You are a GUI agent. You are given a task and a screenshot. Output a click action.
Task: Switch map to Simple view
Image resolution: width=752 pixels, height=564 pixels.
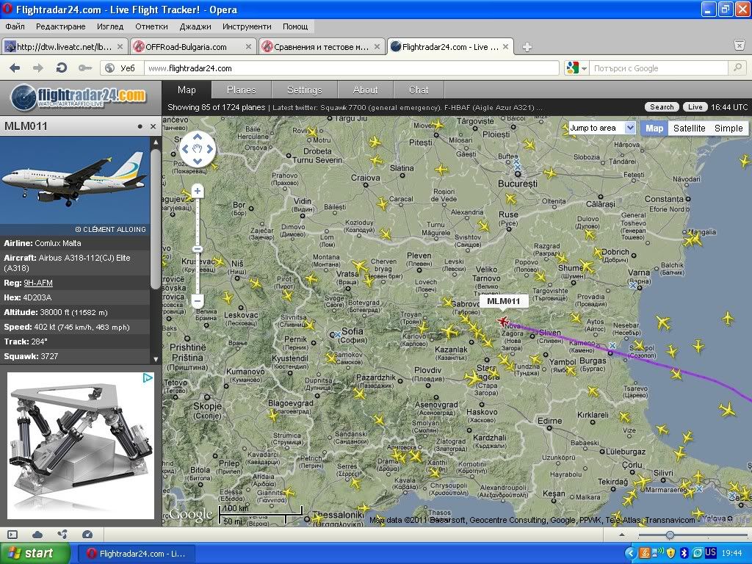[728, 128]
